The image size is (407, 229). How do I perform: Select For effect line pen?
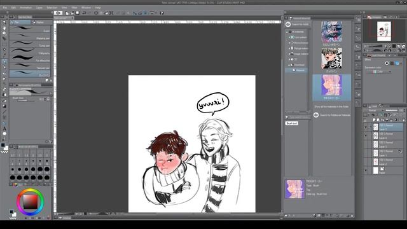(x=30, y=59)
